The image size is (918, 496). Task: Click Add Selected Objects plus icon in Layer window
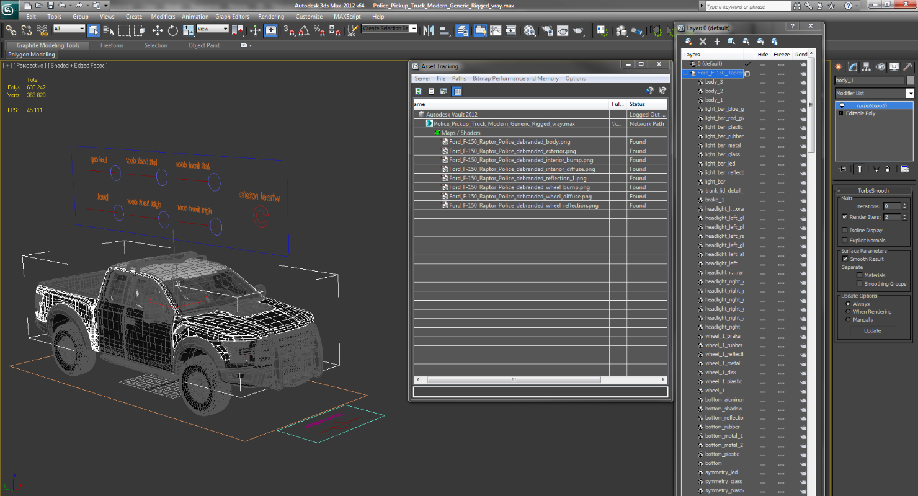click(x=717, y=42)
